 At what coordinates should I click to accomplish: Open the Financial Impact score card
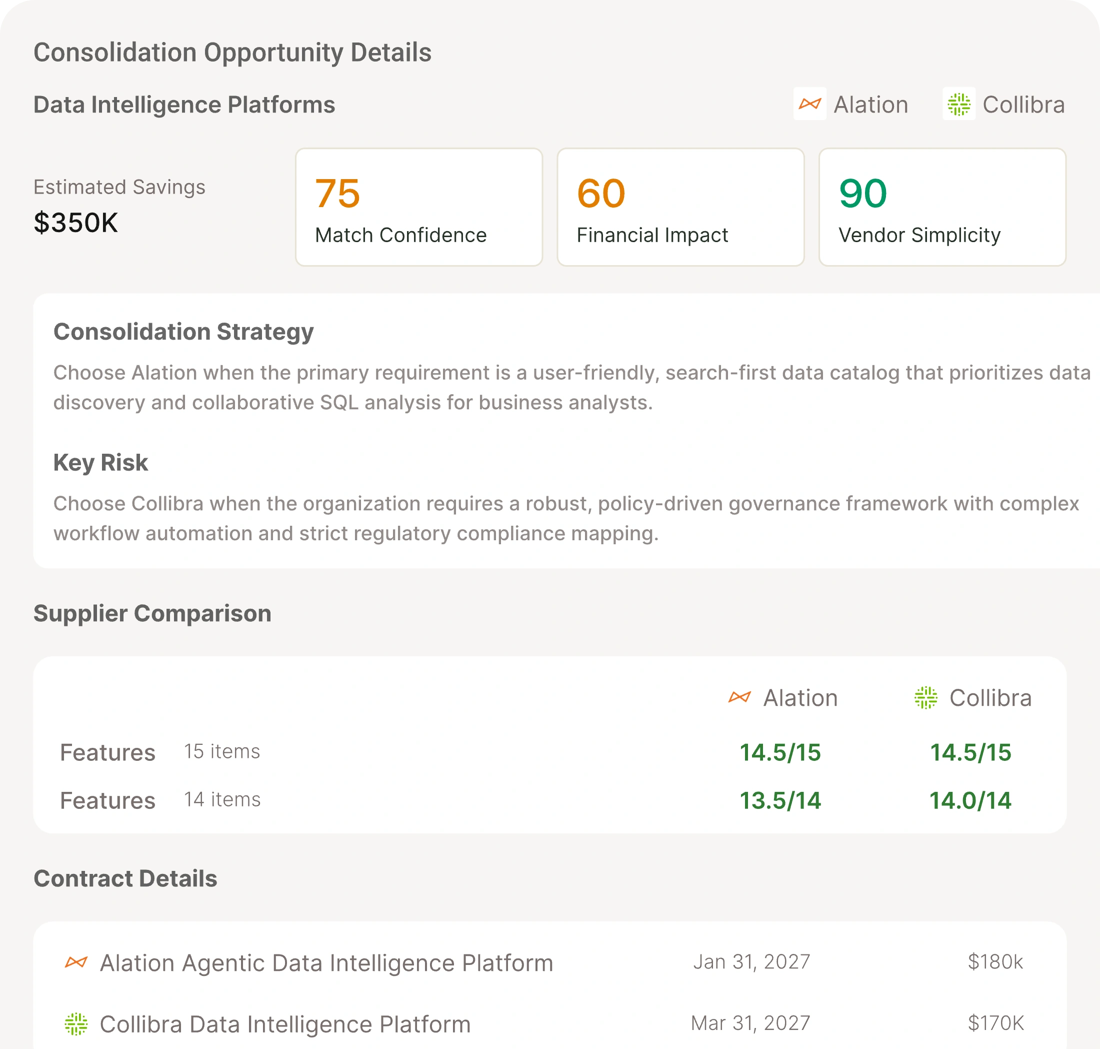[680, 207]
